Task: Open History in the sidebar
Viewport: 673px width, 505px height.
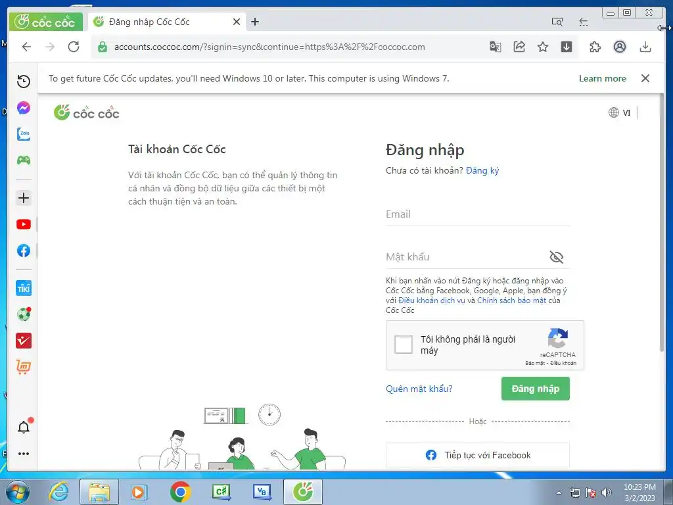Action: [x=24, y=81]
